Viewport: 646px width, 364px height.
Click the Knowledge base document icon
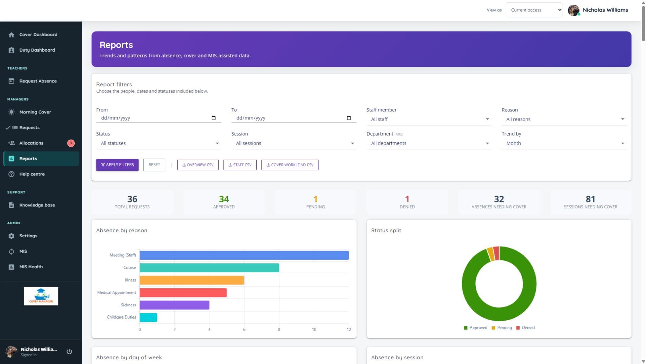pos(11,205)
